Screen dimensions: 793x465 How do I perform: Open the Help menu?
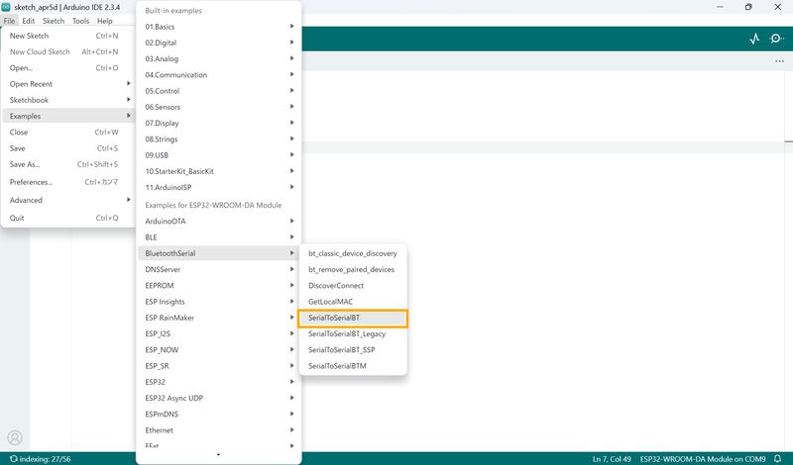[x=105, y=21]
